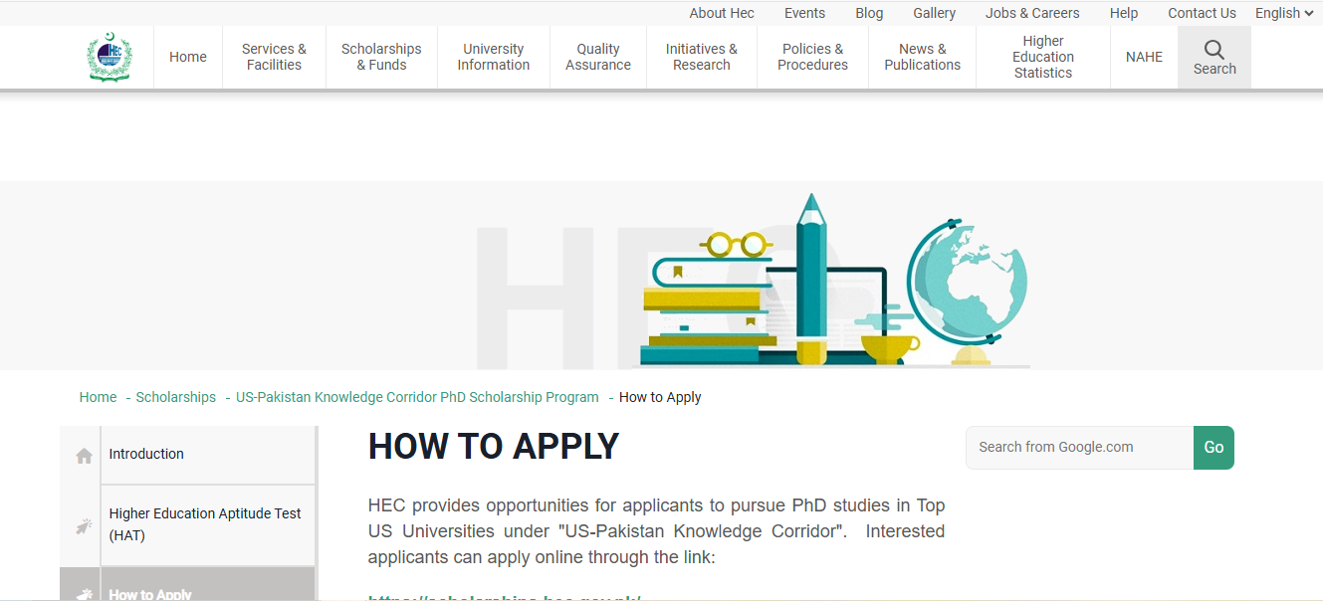
Task: Go to the Home breadcrumb link
Action: 98,397
